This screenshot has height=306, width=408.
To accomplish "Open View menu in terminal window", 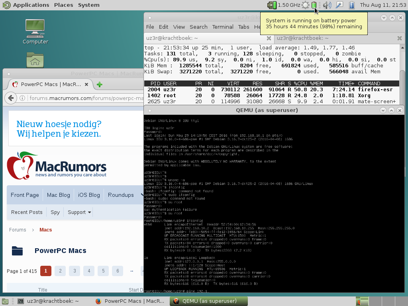I will (x=179, y=27).
